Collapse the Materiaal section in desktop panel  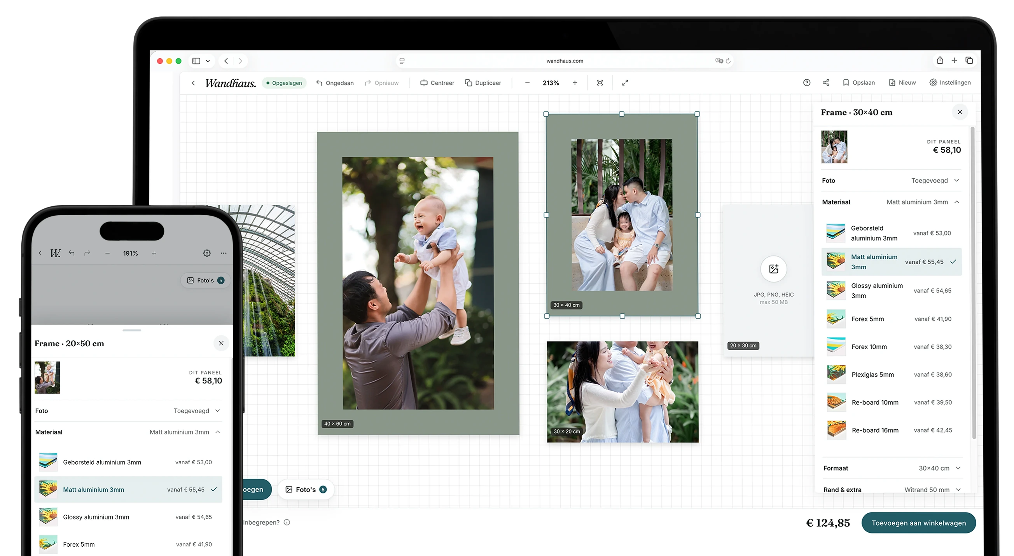click(x=892, y=202)
